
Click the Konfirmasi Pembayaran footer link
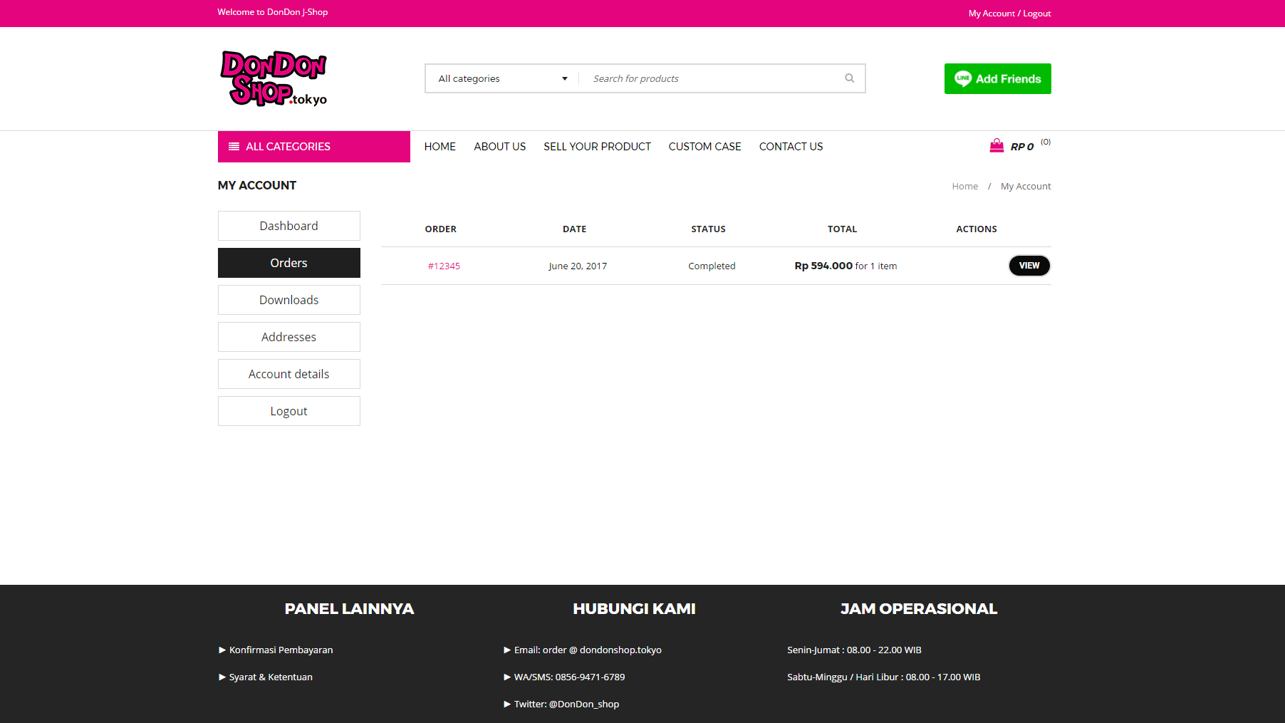(x=281, y=650)
